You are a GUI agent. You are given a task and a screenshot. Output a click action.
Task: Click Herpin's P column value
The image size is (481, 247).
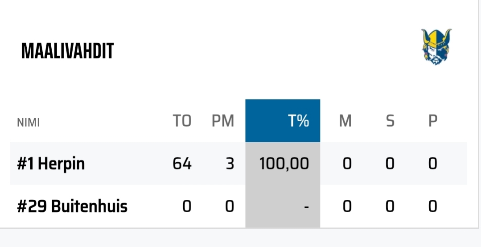pos(433,164)
